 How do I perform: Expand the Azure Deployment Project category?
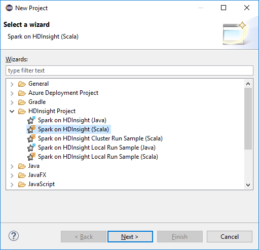click(x=12, y=93)
